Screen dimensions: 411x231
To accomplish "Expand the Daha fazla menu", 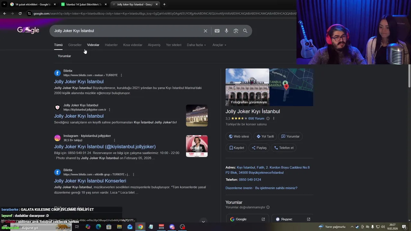I will point(196,45).
